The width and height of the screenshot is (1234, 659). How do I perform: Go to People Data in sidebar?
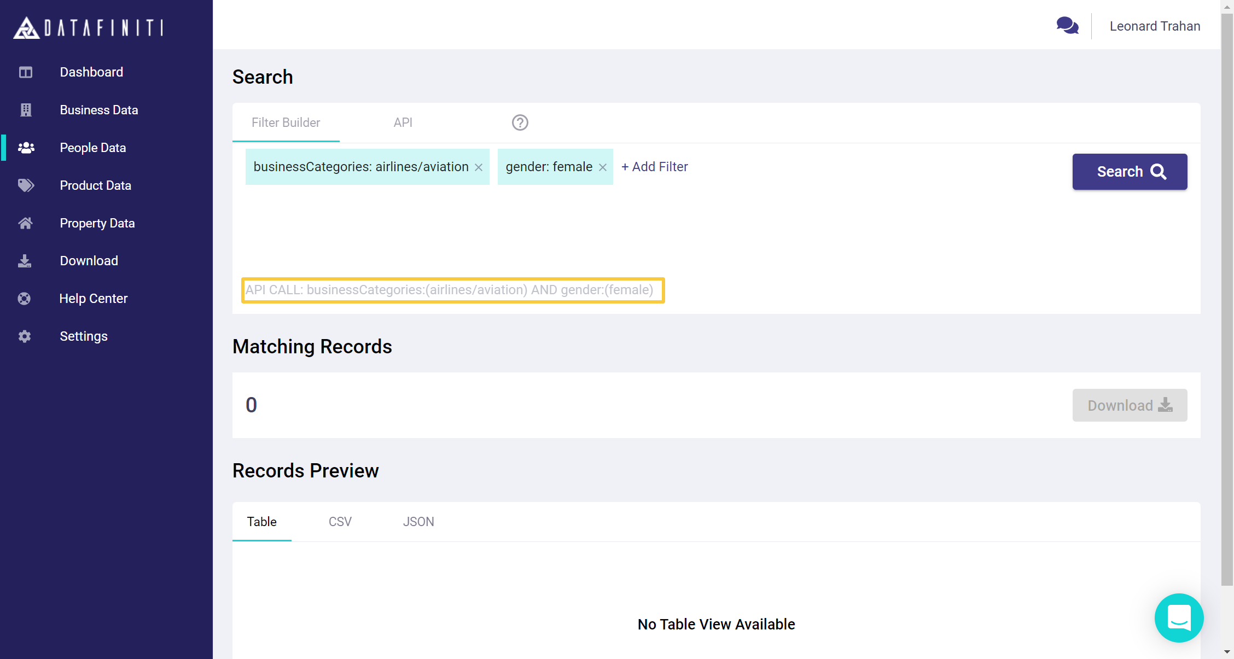(x=92, y=148)
